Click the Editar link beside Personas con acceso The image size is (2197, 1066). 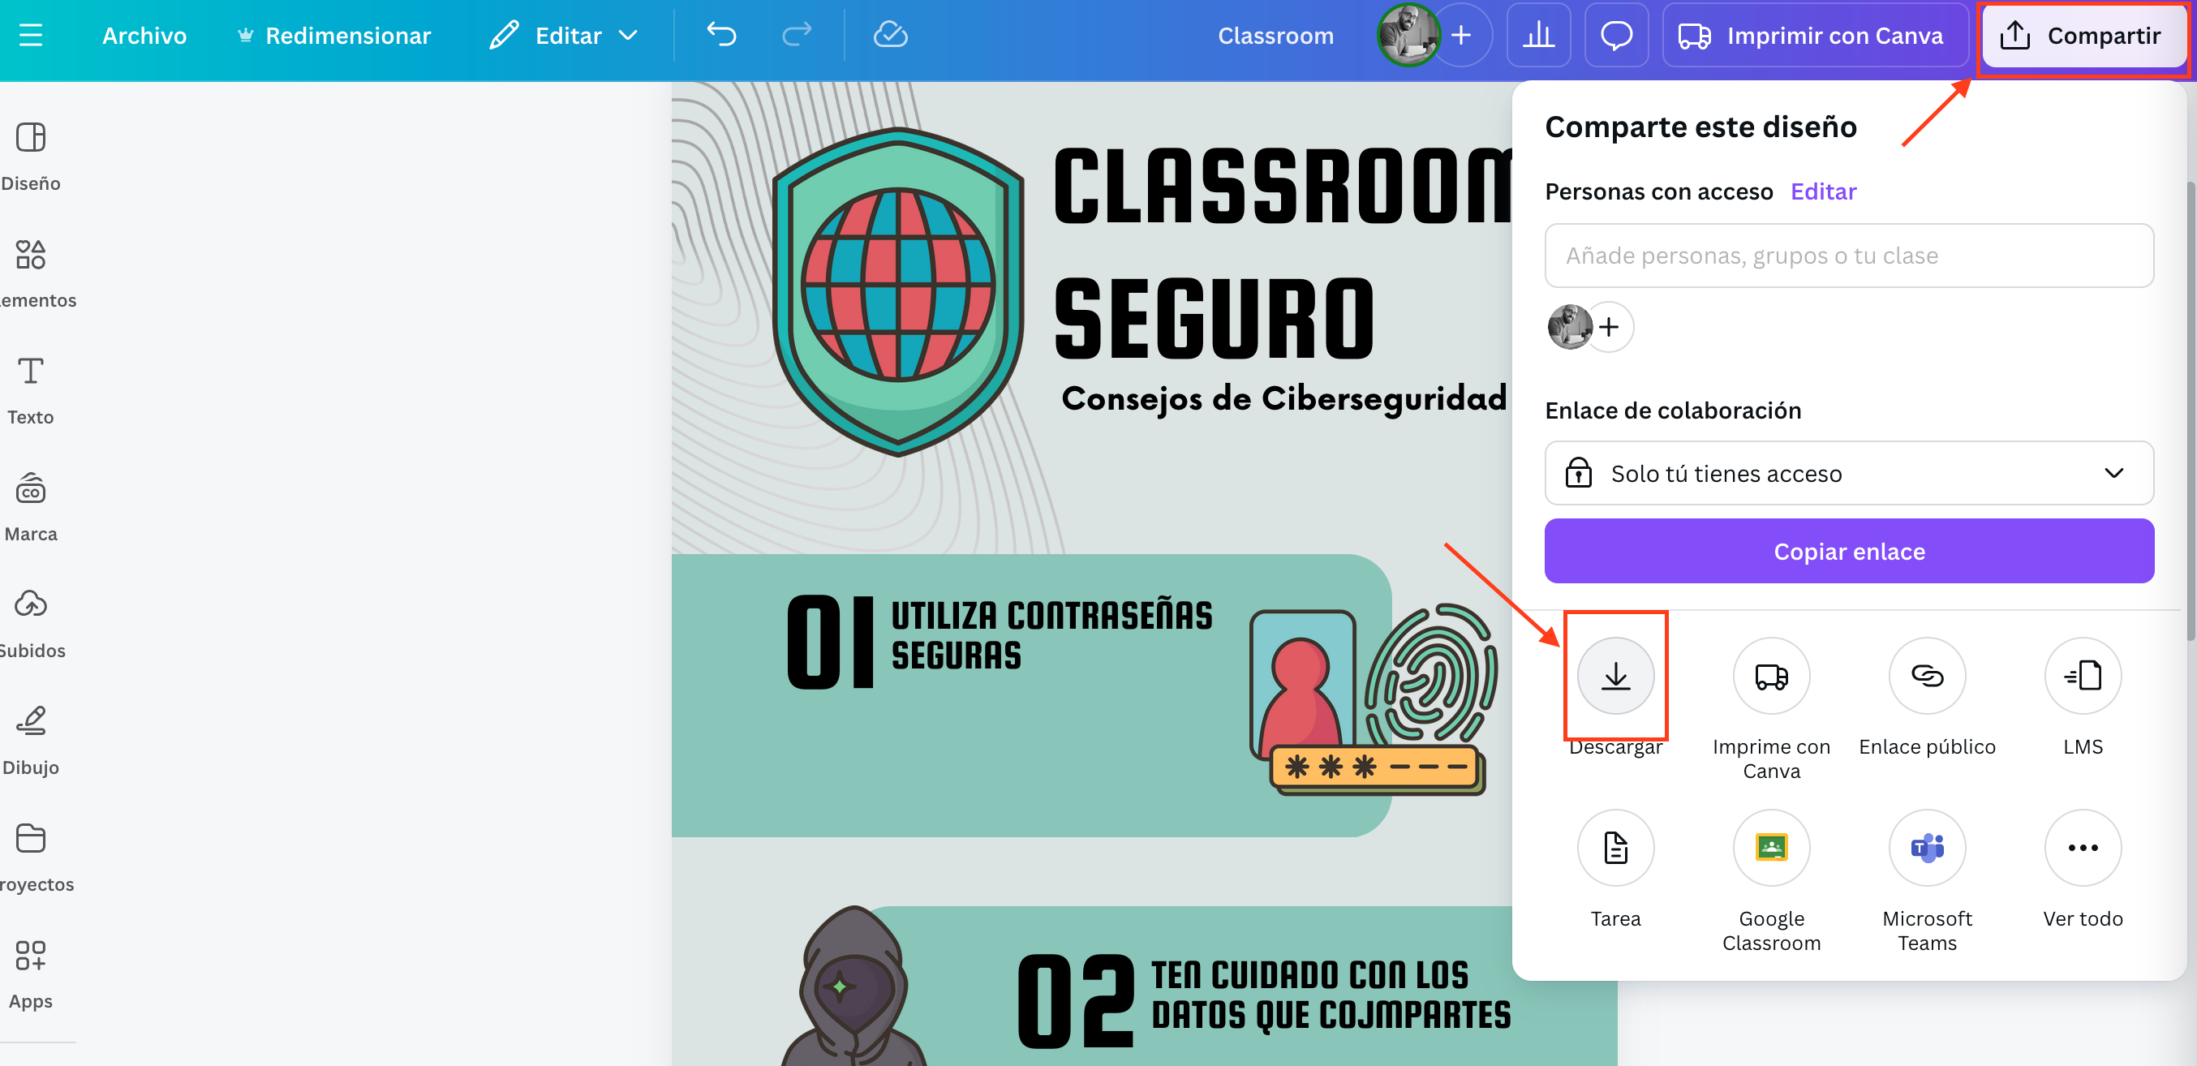coord(1823,192)
